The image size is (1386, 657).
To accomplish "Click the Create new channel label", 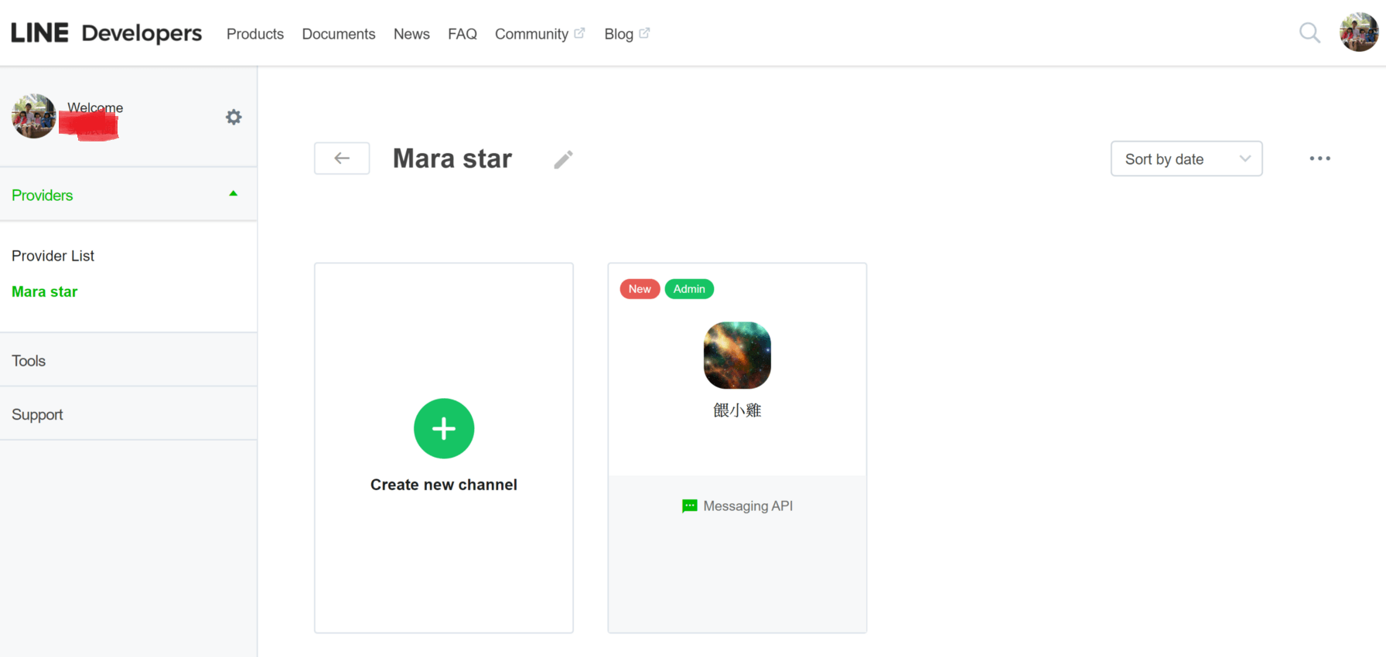I will (x=444, y=485).
